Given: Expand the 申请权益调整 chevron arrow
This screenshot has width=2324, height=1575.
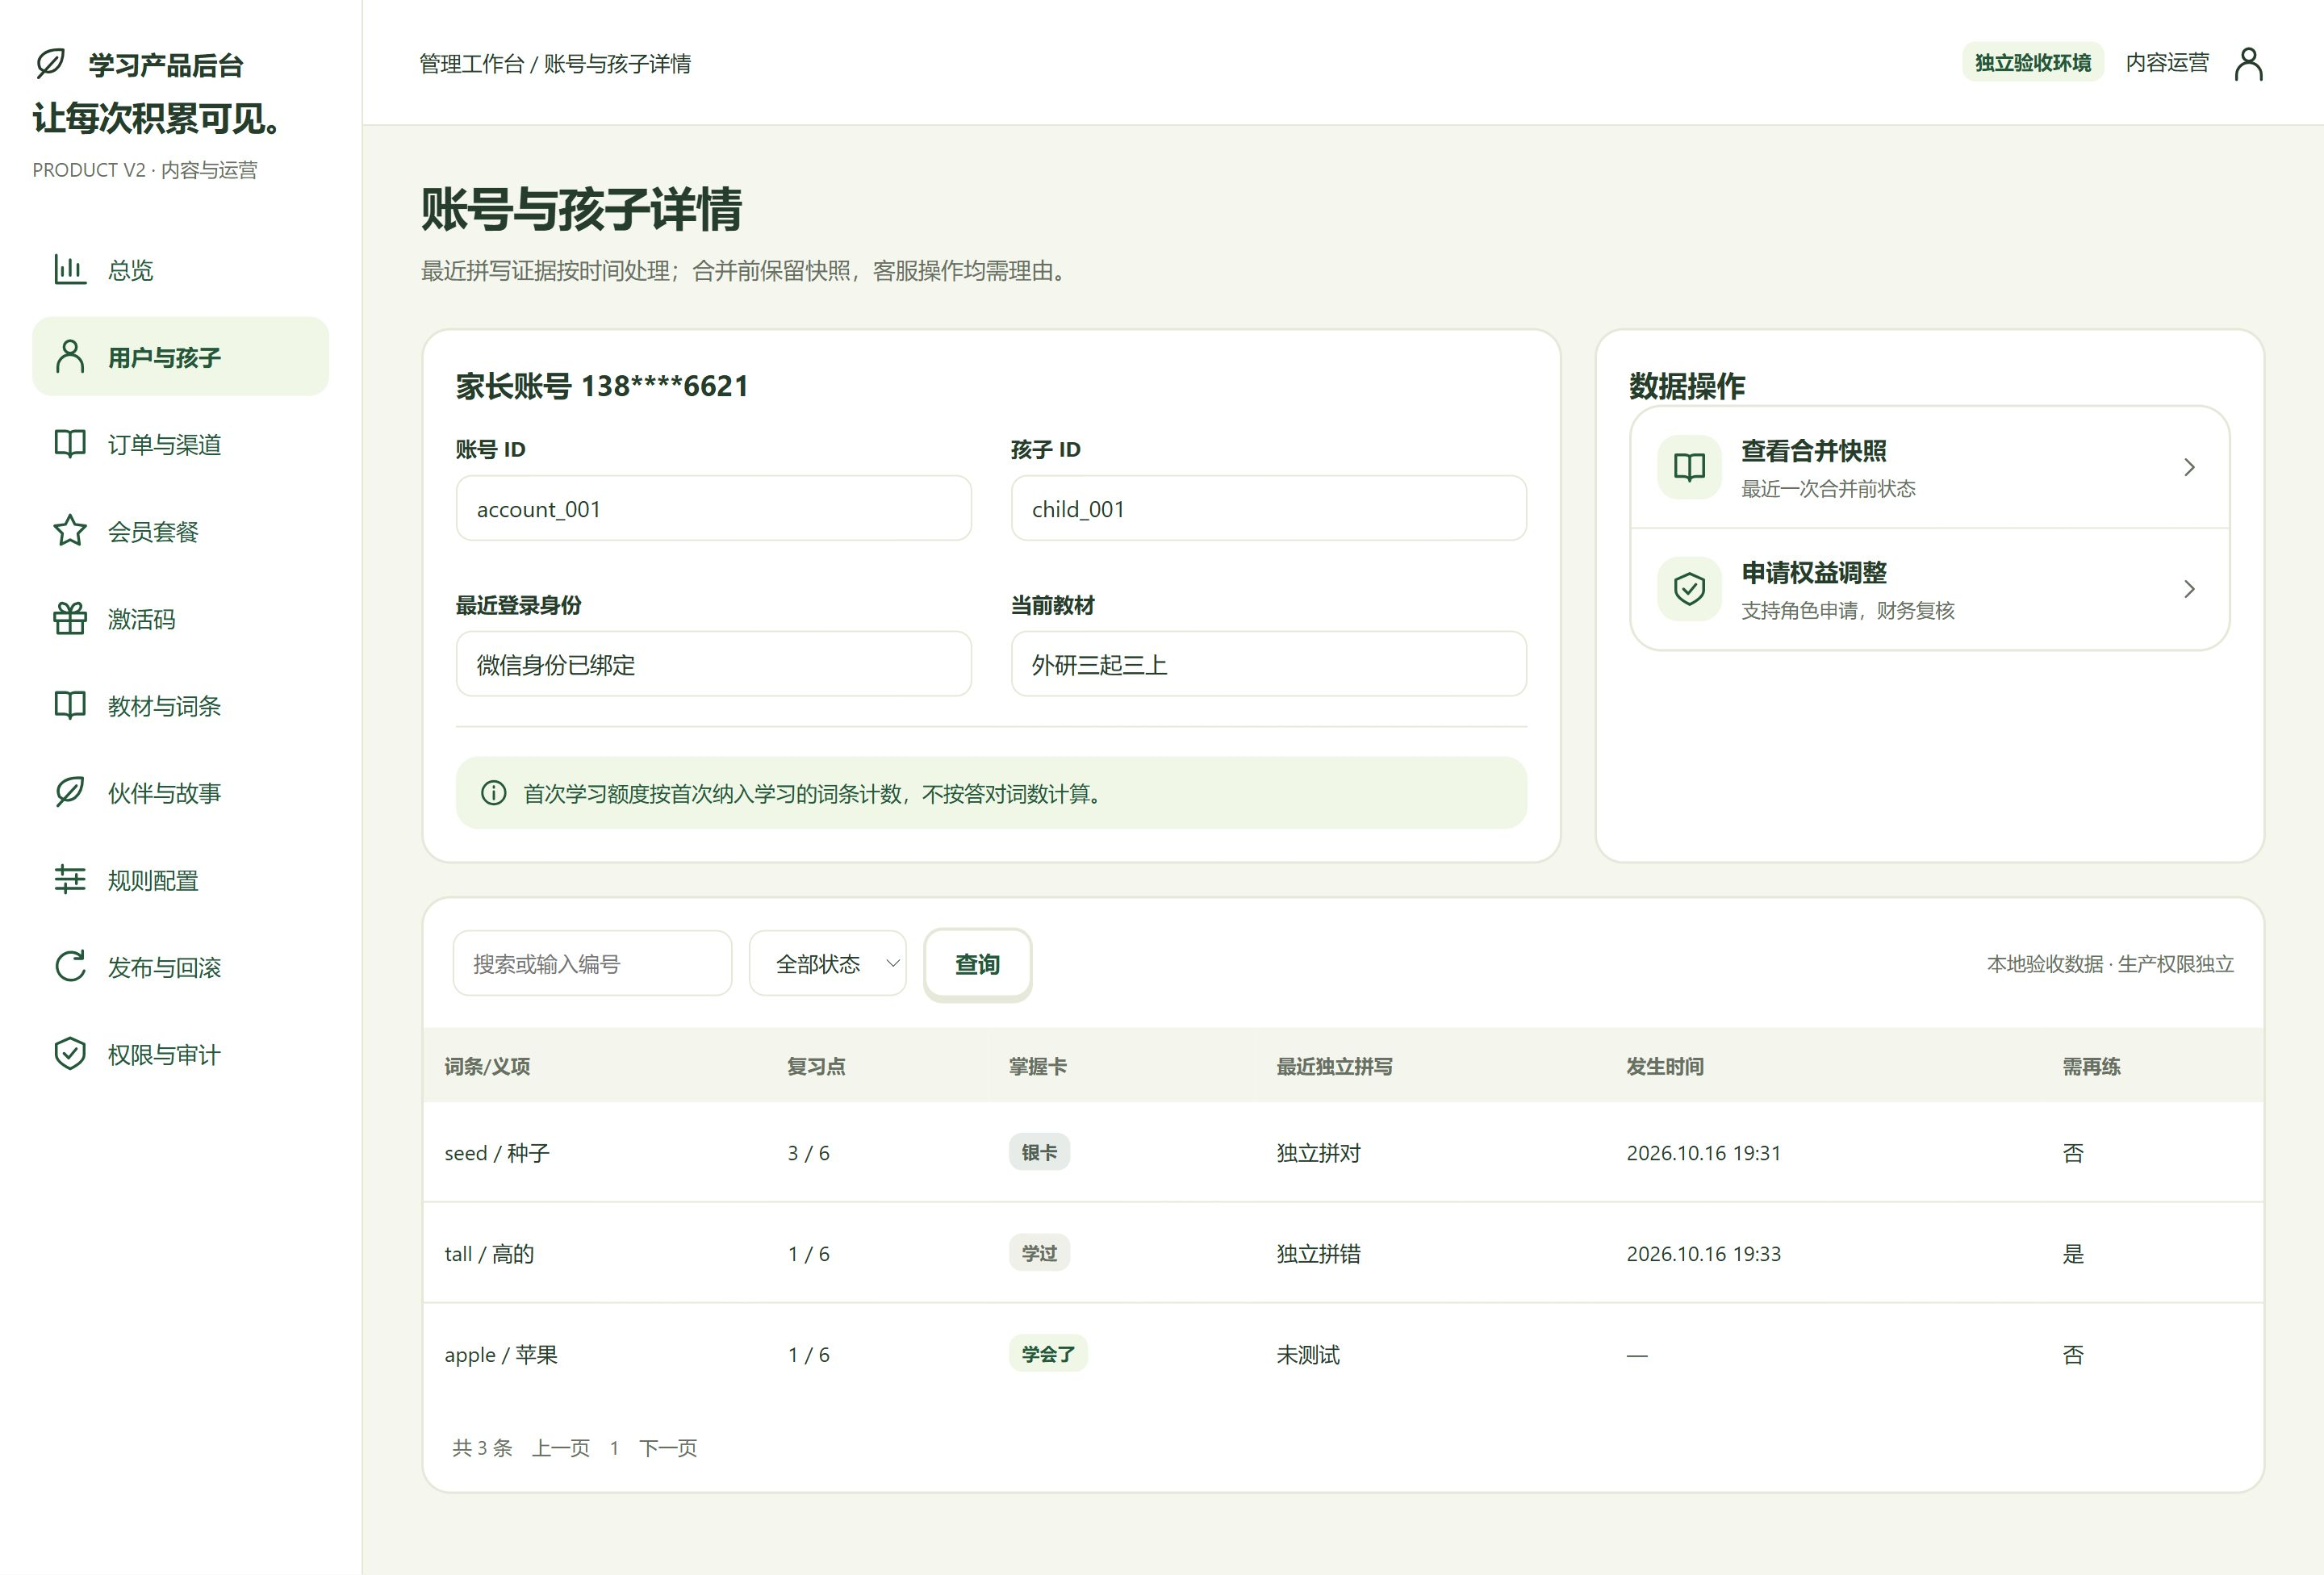Looking at the screenshot, I should [2189, 589].
